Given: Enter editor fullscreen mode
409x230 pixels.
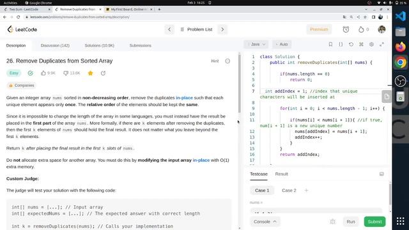Looking at the screenshot, I should (x=382, y=44).
